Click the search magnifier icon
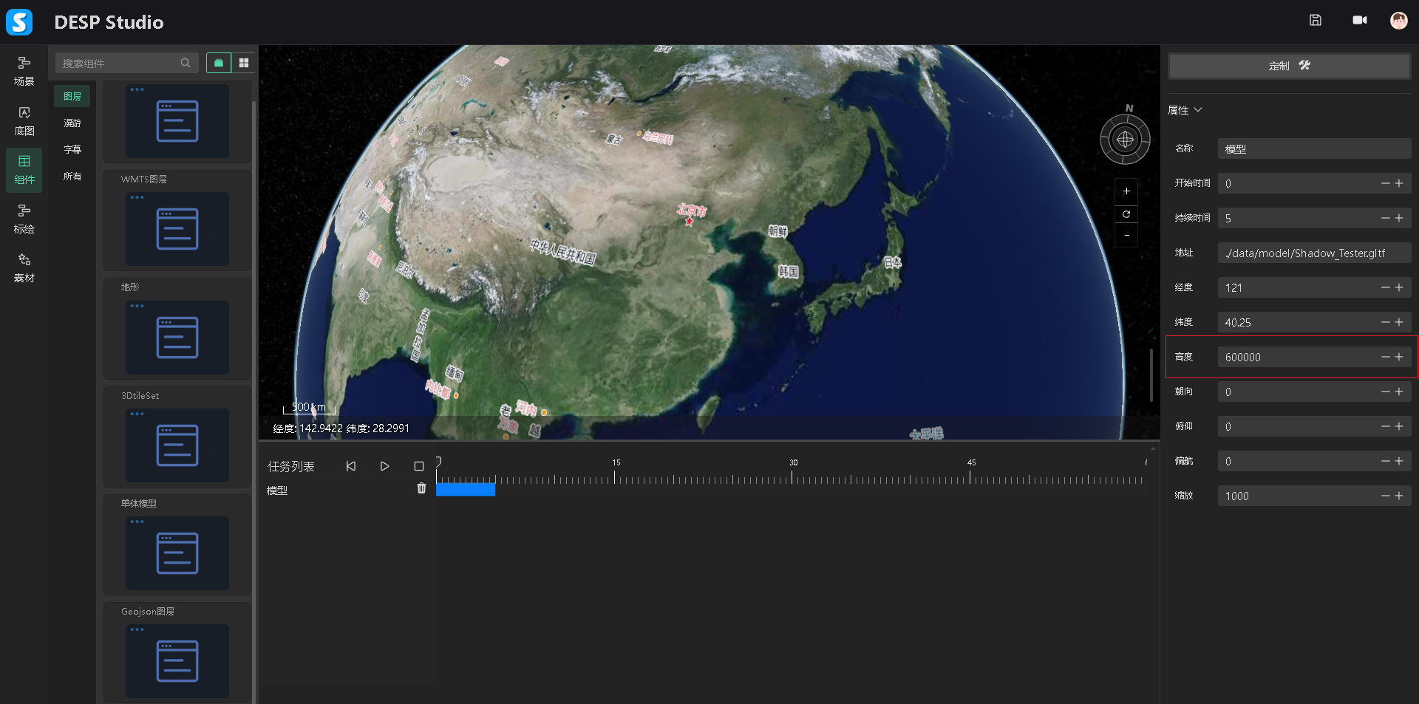 (x=186, y=64)
